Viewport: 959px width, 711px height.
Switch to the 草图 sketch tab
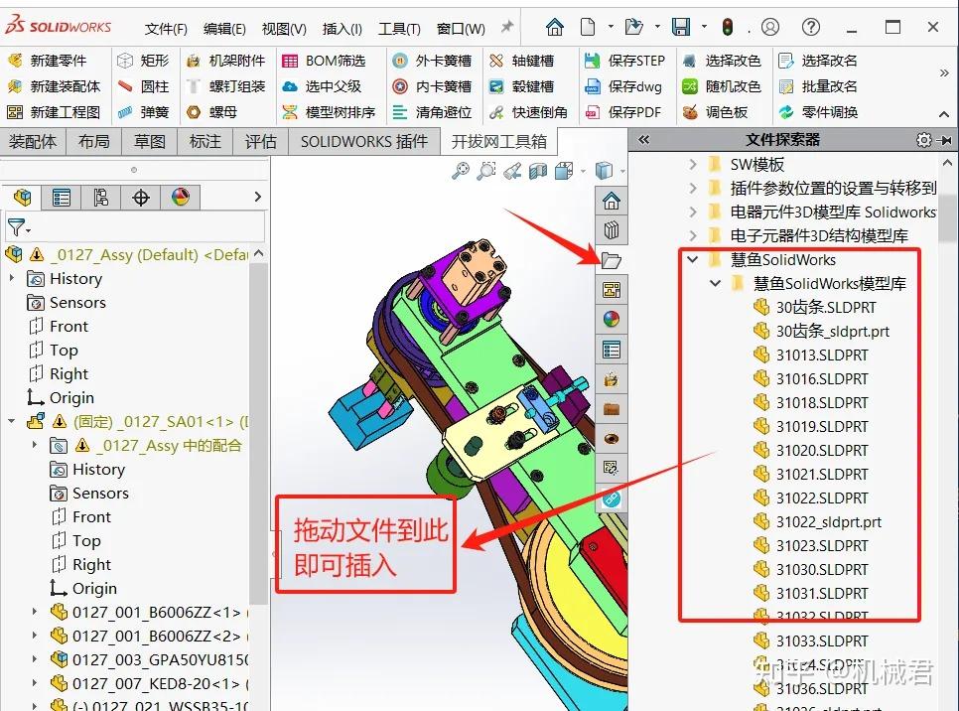(x=150, y=141)
